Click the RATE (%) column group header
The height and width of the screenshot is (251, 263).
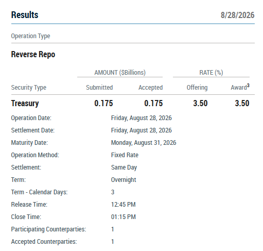click(211, 73)
